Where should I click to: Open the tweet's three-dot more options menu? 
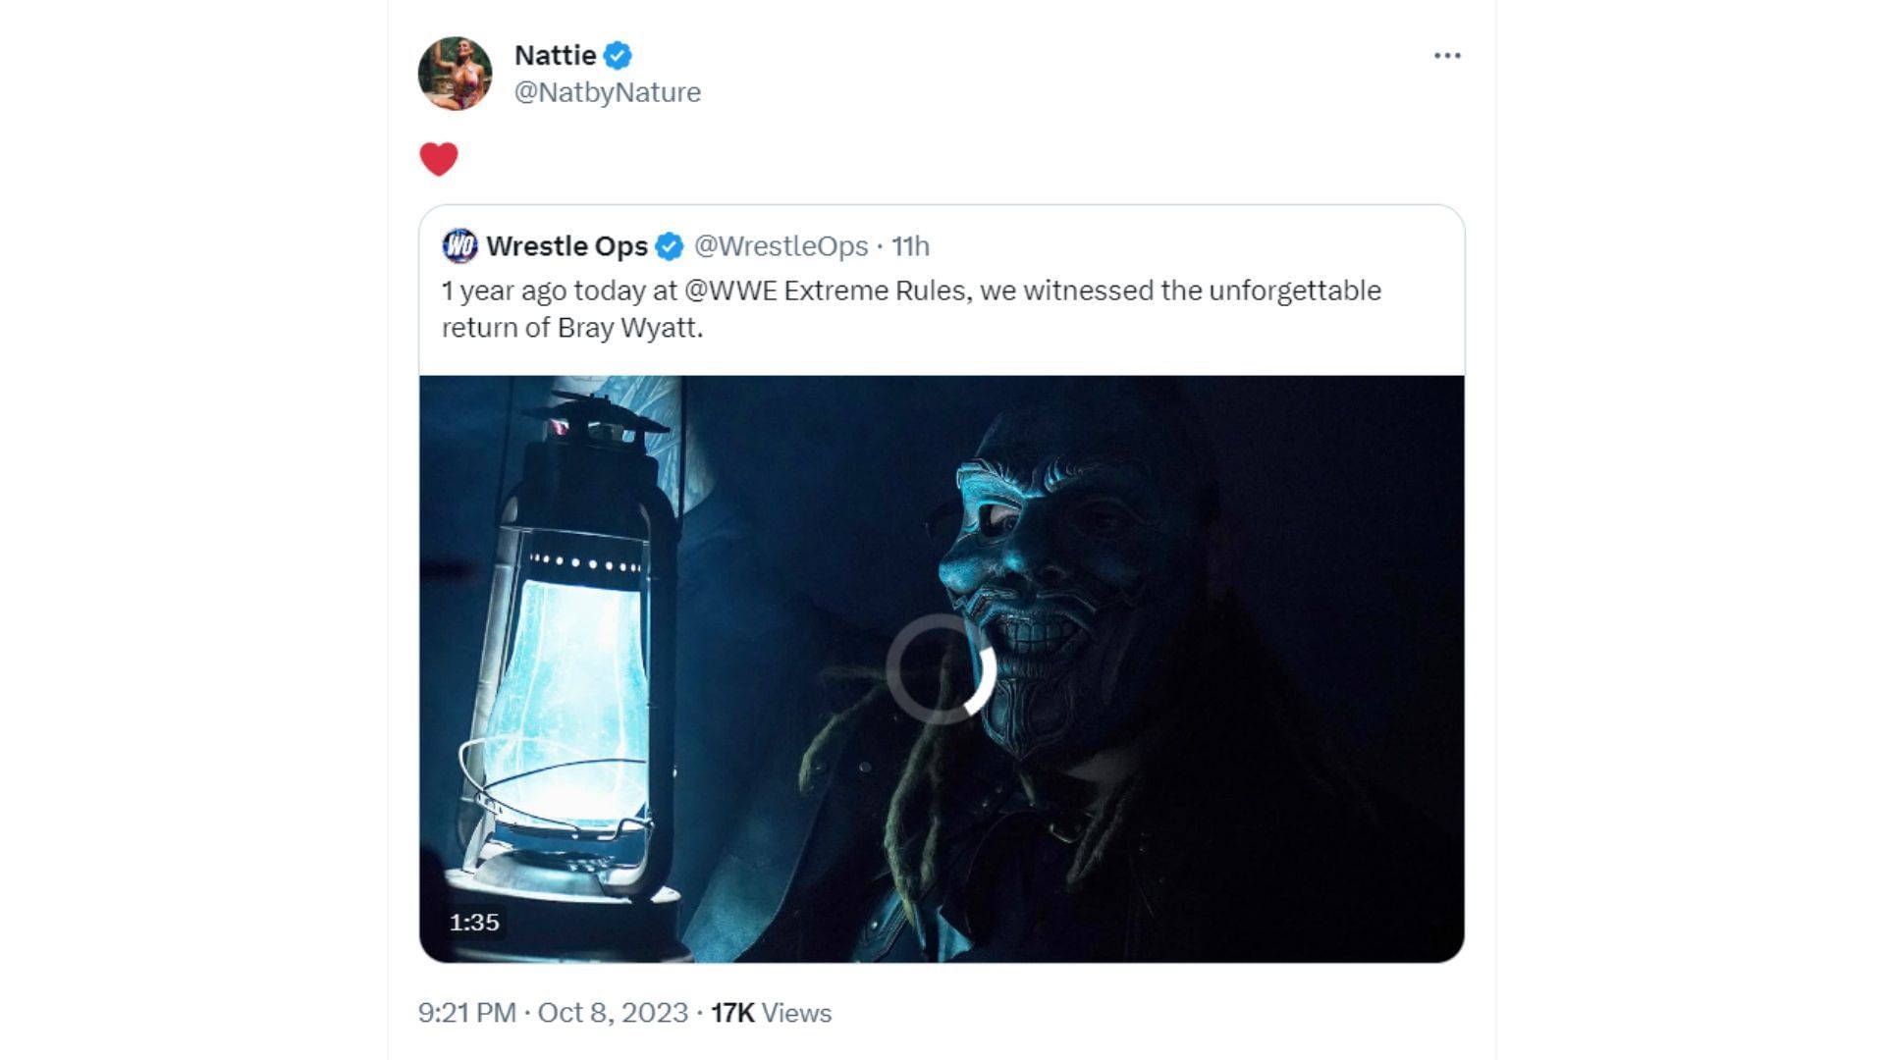click(1447, 56)
